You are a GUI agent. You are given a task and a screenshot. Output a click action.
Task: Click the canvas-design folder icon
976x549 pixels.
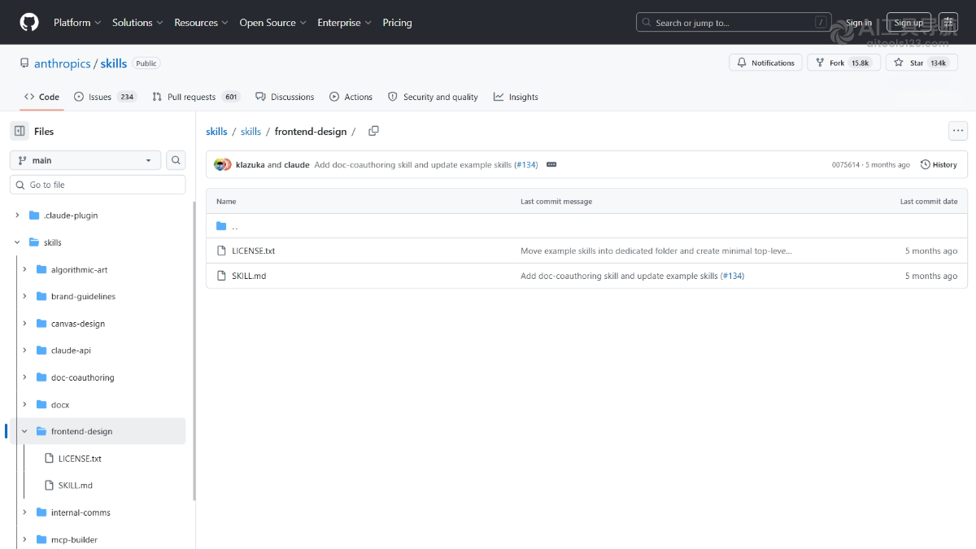pyautogui.click(x=41, y=323)
